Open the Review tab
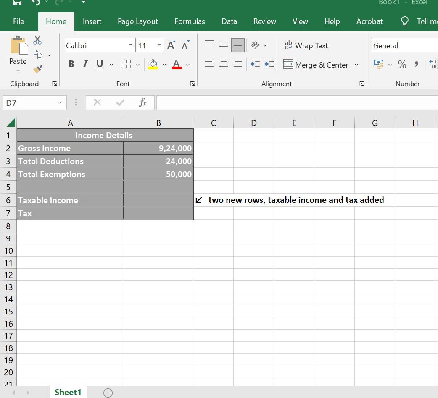Screen dimensions: 438x398 [265, 21]
